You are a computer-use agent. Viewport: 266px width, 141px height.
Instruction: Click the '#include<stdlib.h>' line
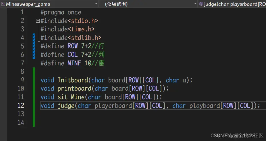[x=71, y=38]
